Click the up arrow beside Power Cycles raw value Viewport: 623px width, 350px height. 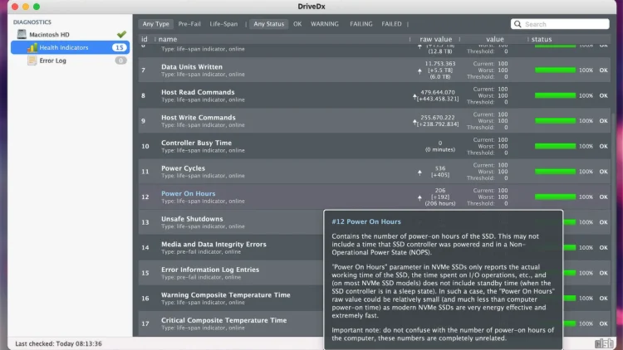[419, 173]
